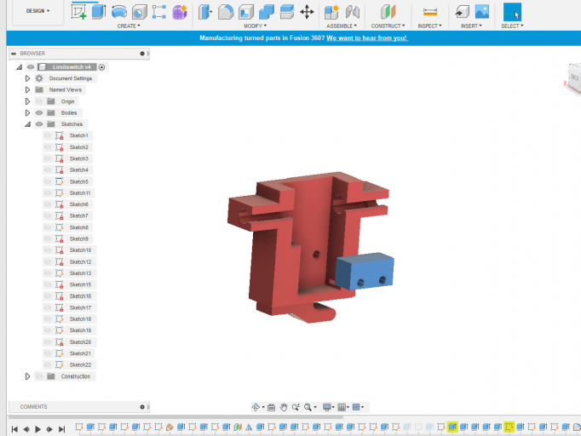
Task: Click the Sketch5 tree item icon
Action: tap(60, 181)
